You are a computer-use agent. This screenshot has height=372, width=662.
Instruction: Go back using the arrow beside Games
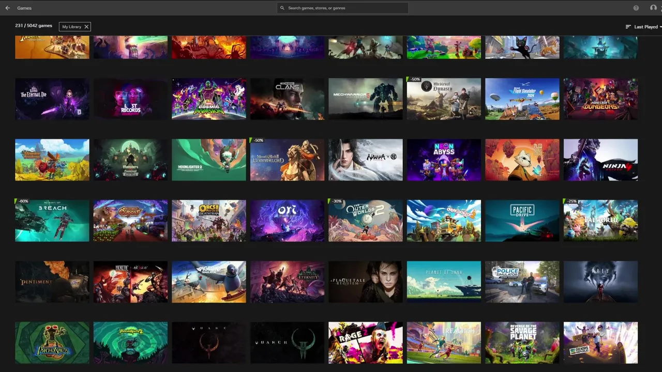(8, 8)
